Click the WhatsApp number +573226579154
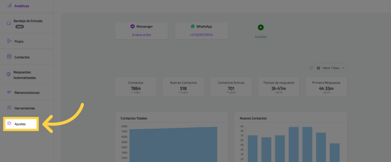The width and height of the screenshot is (391, 162). point(201,35)
